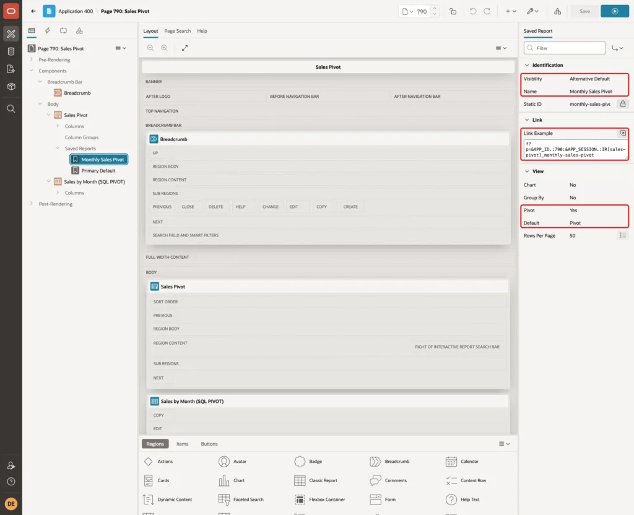
Task: Switch to the Page Search tab
Action: pos(177,31)
